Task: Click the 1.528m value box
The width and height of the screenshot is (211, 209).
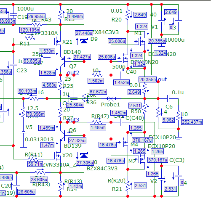Action: 48,73
